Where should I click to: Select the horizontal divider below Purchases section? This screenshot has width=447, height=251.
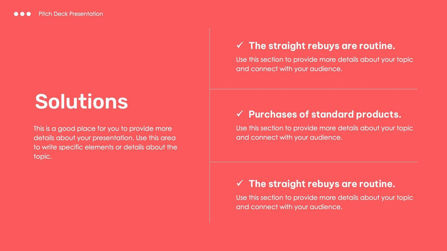click(x=313, y=162)
